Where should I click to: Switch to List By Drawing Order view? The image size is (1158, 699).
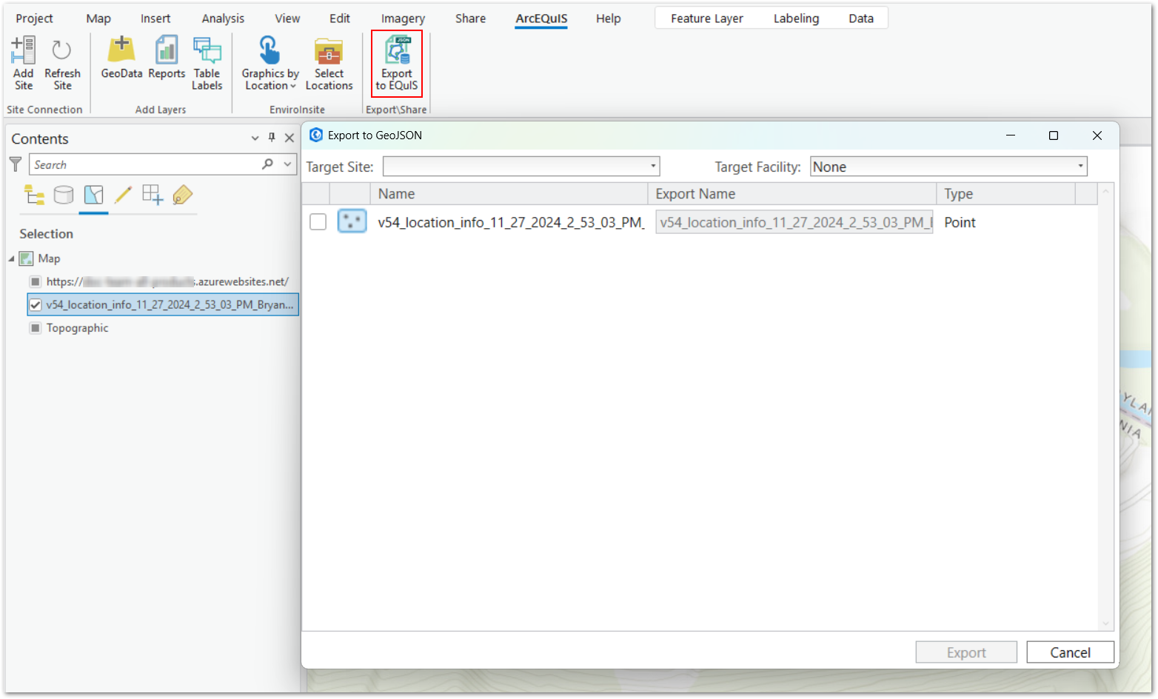click(x=34, y=195)
